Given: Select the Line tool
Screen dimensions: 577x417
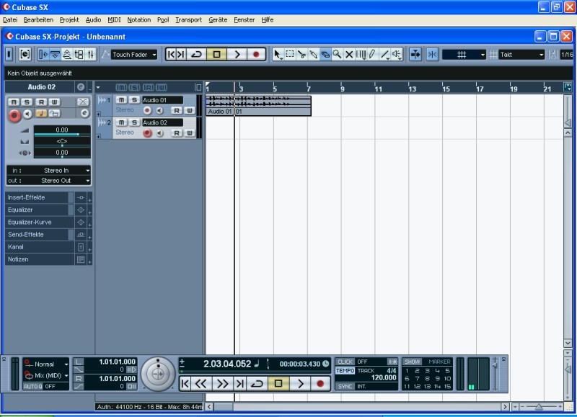Looking at the screenshot, I should pos(384,55).
